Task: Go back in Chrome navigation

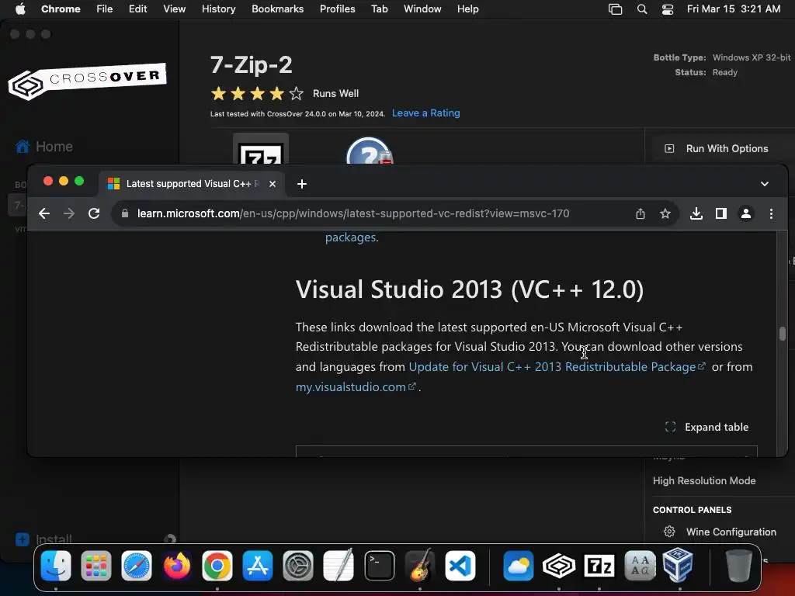Action: point(44,213)
